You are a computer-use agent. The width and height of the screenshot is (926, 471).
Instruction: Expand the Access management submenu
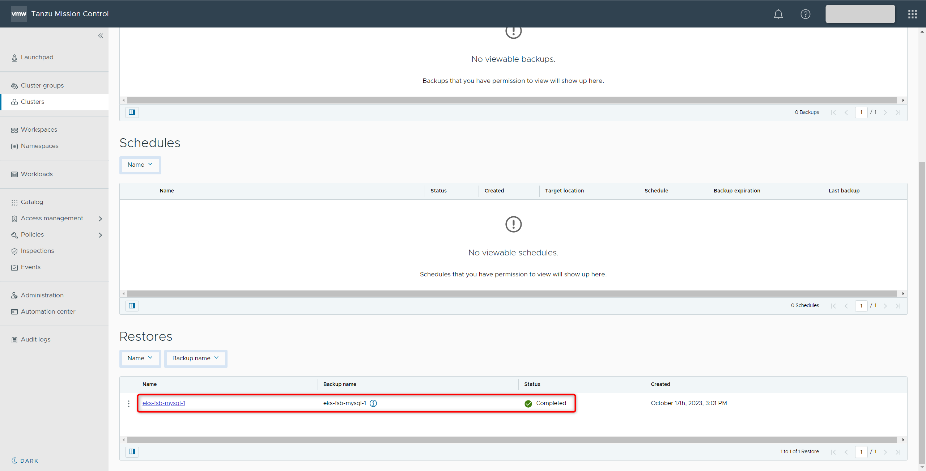click(x=101, y=218)
